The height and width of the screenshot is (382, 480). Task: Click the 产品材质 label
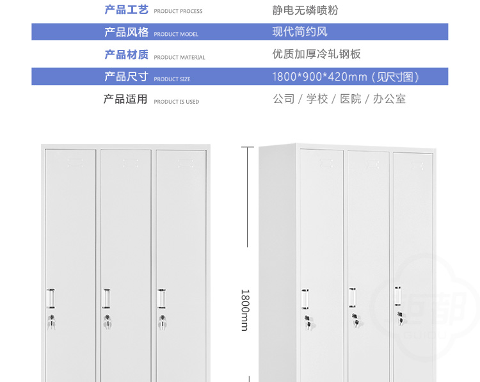pyautogui.click(x=126, y=55)
